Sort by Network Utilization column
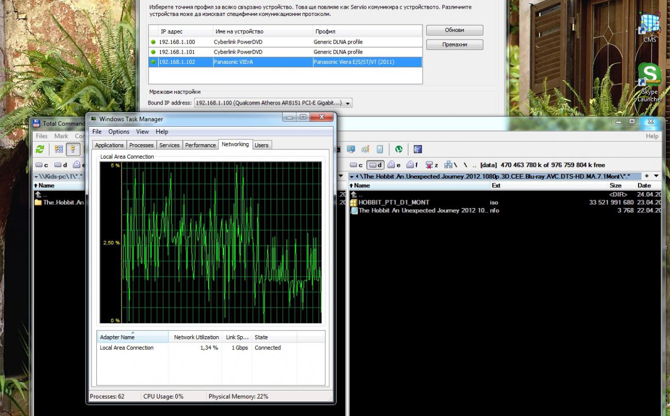The width and height of the screenshot is (670, 416). (x=195, y=337)
